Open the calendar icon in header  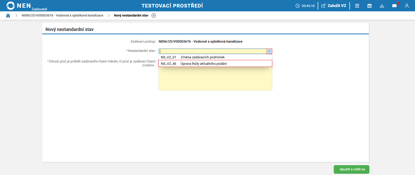click(370, 6)
